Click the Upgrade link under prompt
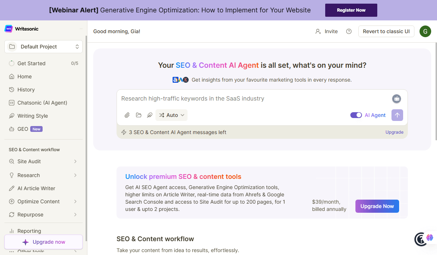Image resolution: width=437 pixels, height=255 pixels. [x=394, y=132]
